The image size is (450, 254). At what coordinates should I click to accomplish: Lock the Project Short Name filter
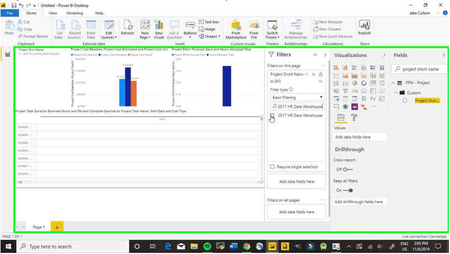[320, 74]
